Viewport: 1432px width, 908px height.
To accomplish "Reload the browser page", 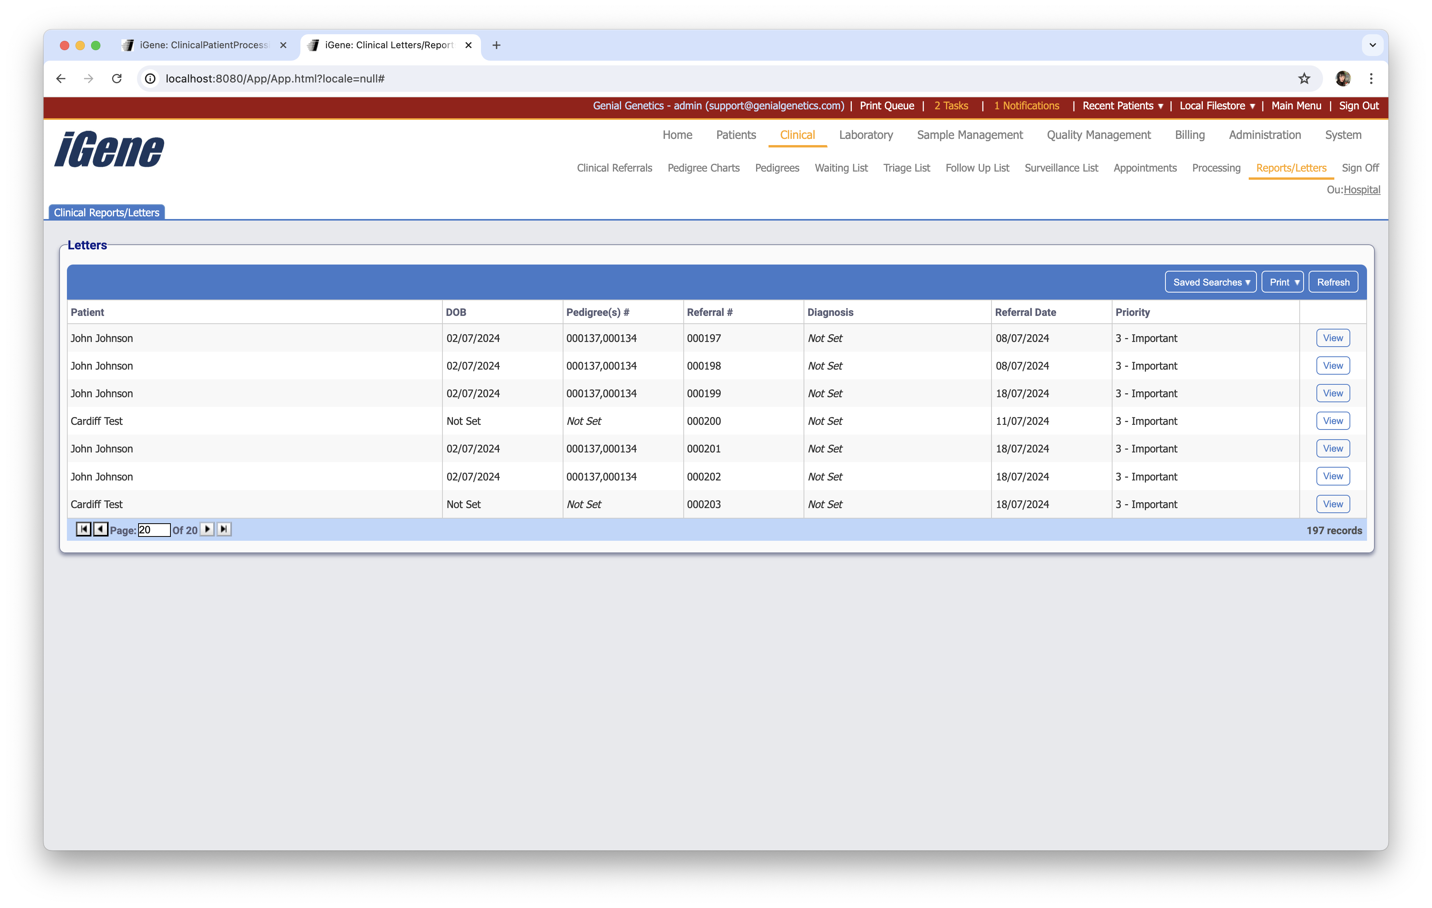I will [x=117, y=79].
